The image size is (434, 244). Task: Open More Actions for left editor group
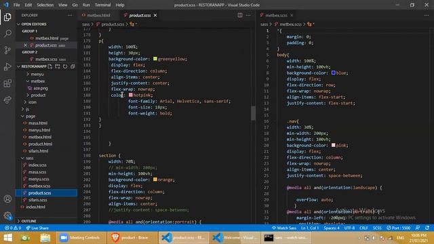(248, 15)
